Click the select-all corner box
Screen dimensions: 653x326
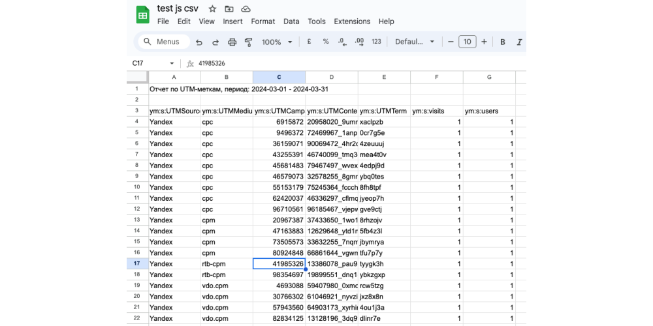(x=137, y=77)
